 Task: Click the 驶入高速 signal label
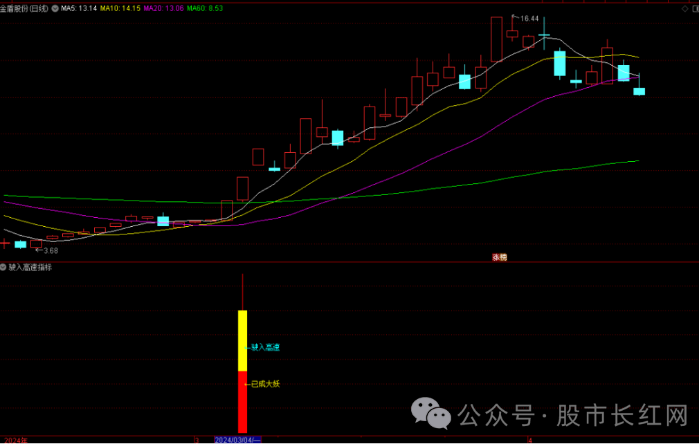click(x=265, y=347)
